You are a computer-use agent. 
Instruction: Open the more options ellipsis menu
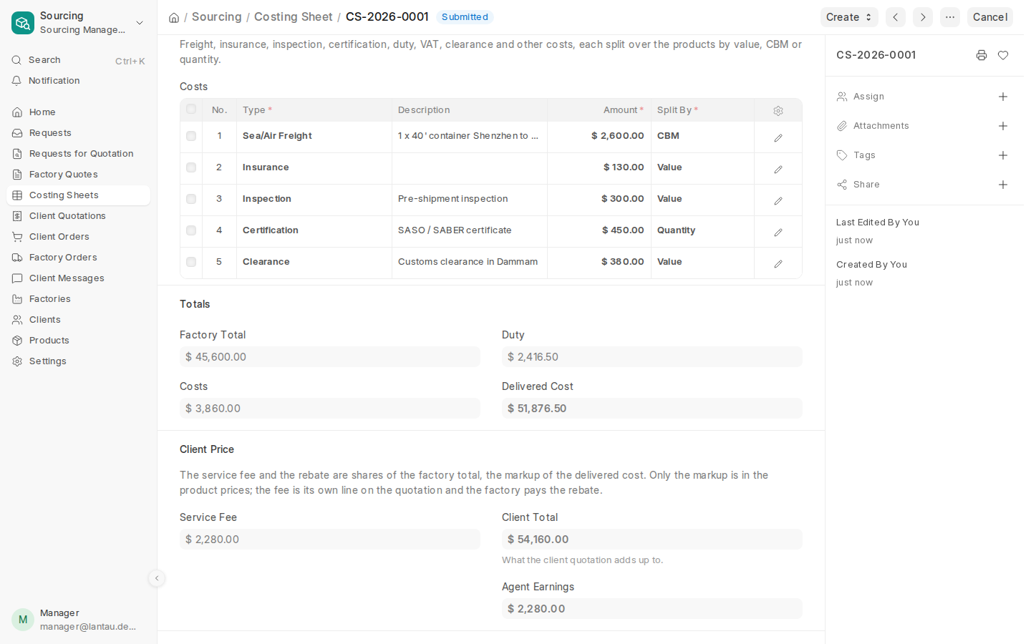point(950,17)
